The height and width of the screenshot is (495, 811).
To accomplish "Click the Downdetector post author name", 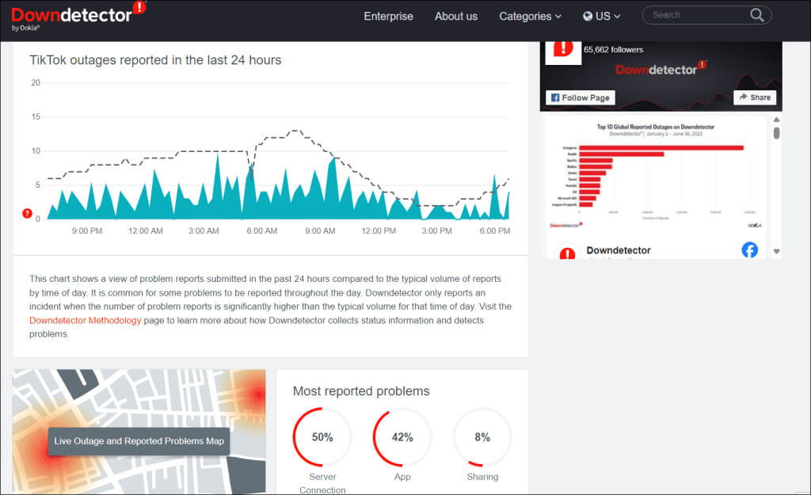I will [619, 250].
